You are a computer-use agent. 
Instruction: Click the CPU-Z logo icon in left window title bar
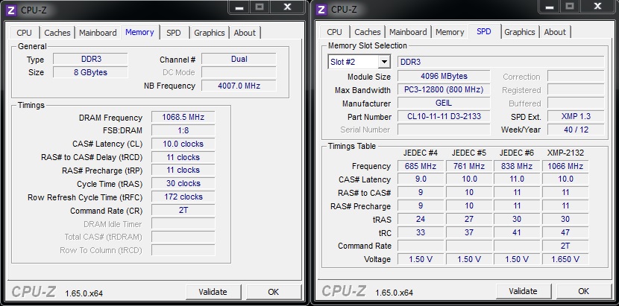coord(11,10)
